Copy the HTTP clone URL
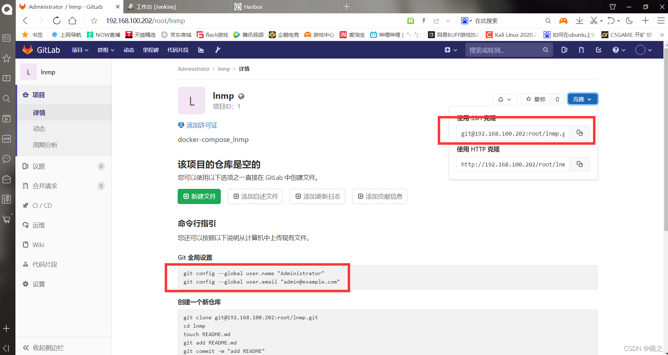 coord(580,164)
